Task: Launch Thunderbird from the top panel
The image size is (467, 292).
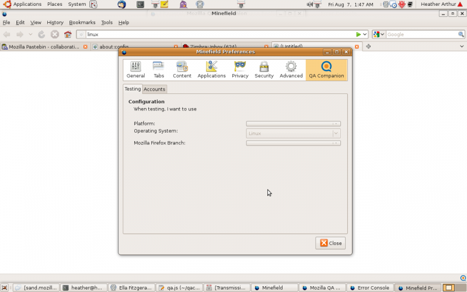Action: click(x=121, y=4)
